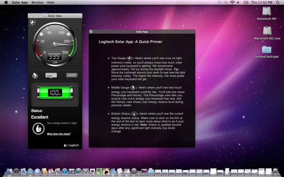Open Finder from the Dock
Image resolution: width=284 pixels, height=177 pixels.
click(10, 171)
